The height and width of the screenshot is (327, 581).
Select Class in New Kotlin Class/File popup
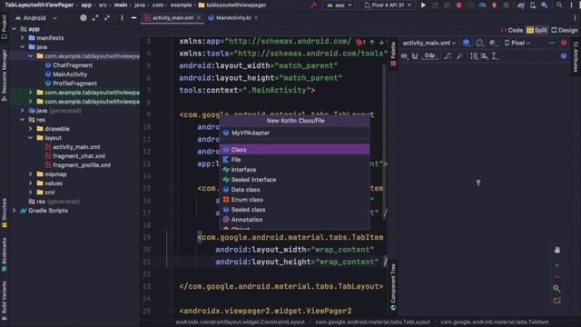[295, 149]
